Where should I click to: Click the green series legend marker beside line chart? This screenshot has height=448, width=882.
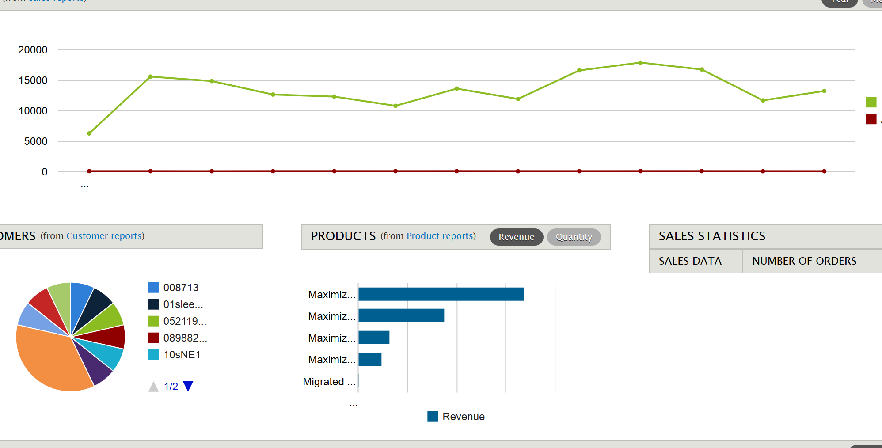click(871, 102)
